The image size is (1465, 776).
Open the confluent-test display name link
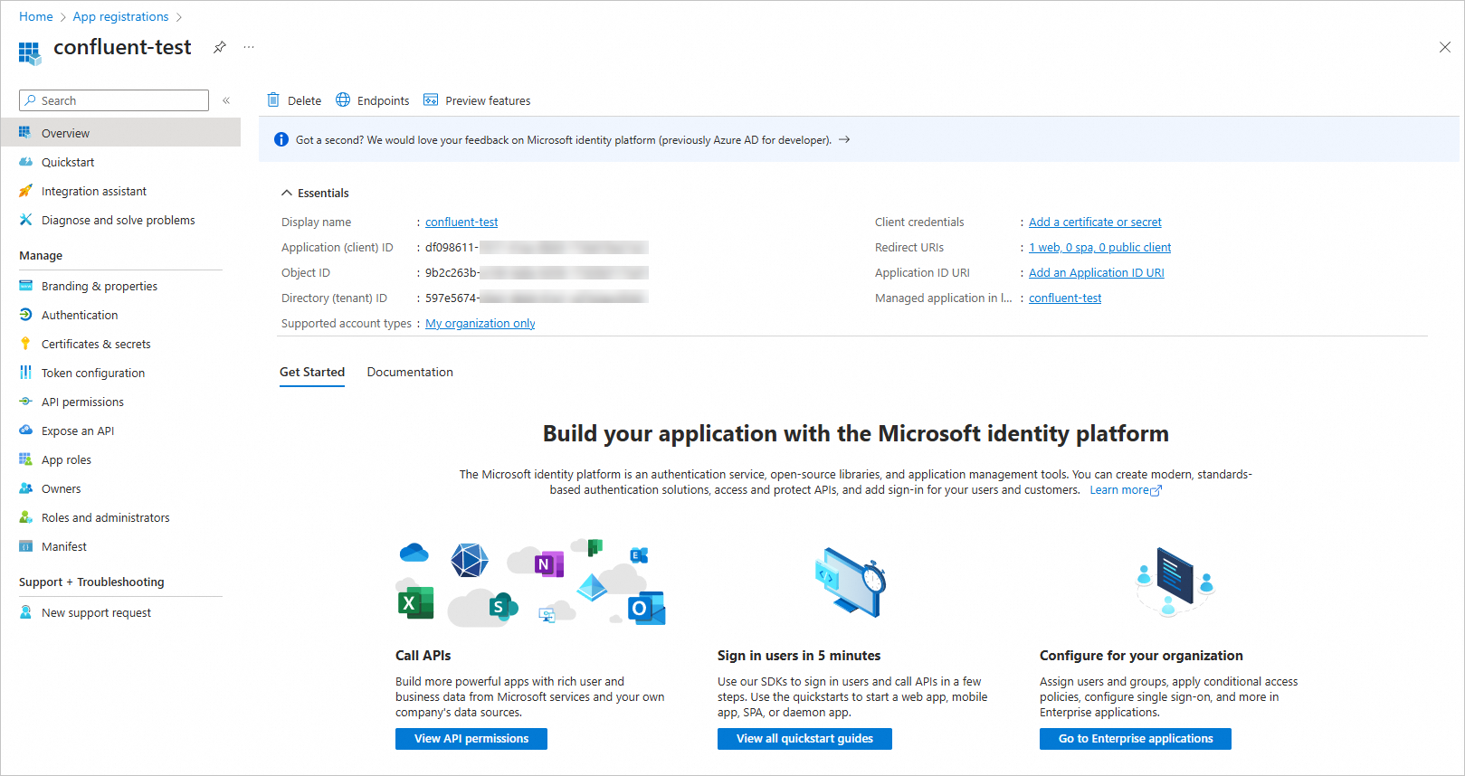click(x=461, y=222)
